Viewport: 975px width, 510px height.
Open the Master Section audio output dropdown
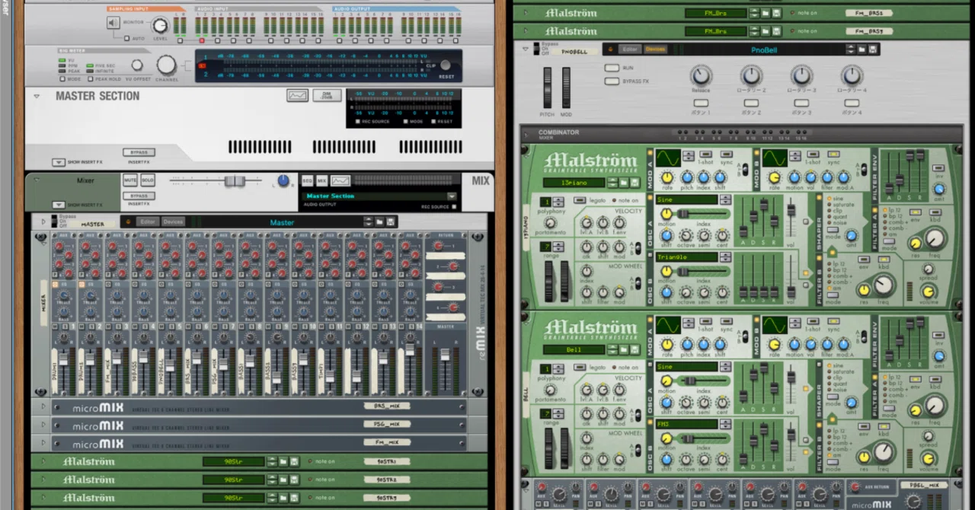(452, 196)
